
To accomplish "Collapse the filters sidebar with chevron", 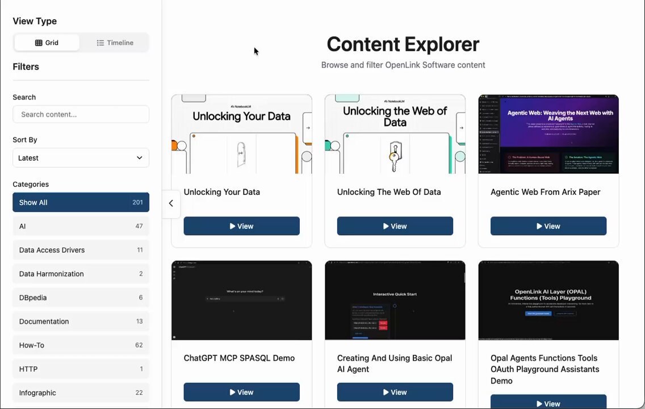I will 171,204.
